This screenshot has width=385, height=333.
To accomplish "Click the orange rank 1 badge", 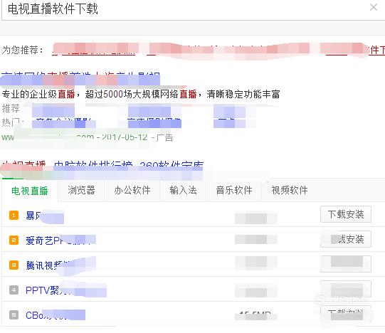I will (x=14, y=216).
